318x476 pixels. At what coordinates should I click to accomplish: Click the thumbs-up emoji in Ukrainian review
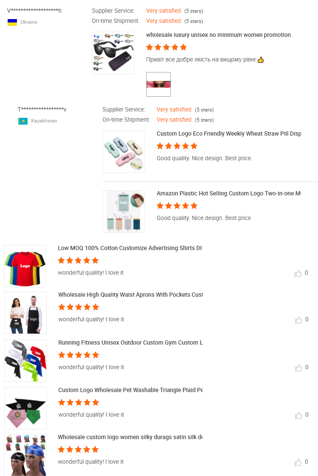coord(261,60)
